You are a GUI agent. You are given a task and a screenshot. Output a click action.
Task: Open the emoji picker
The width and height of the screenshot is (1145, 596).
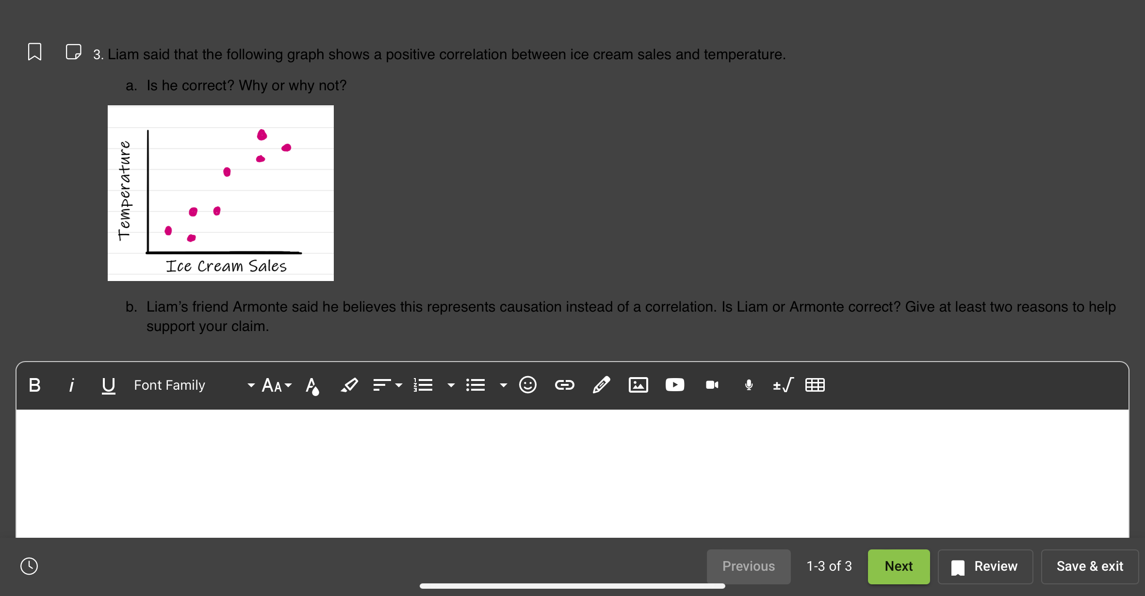point(528,385)
